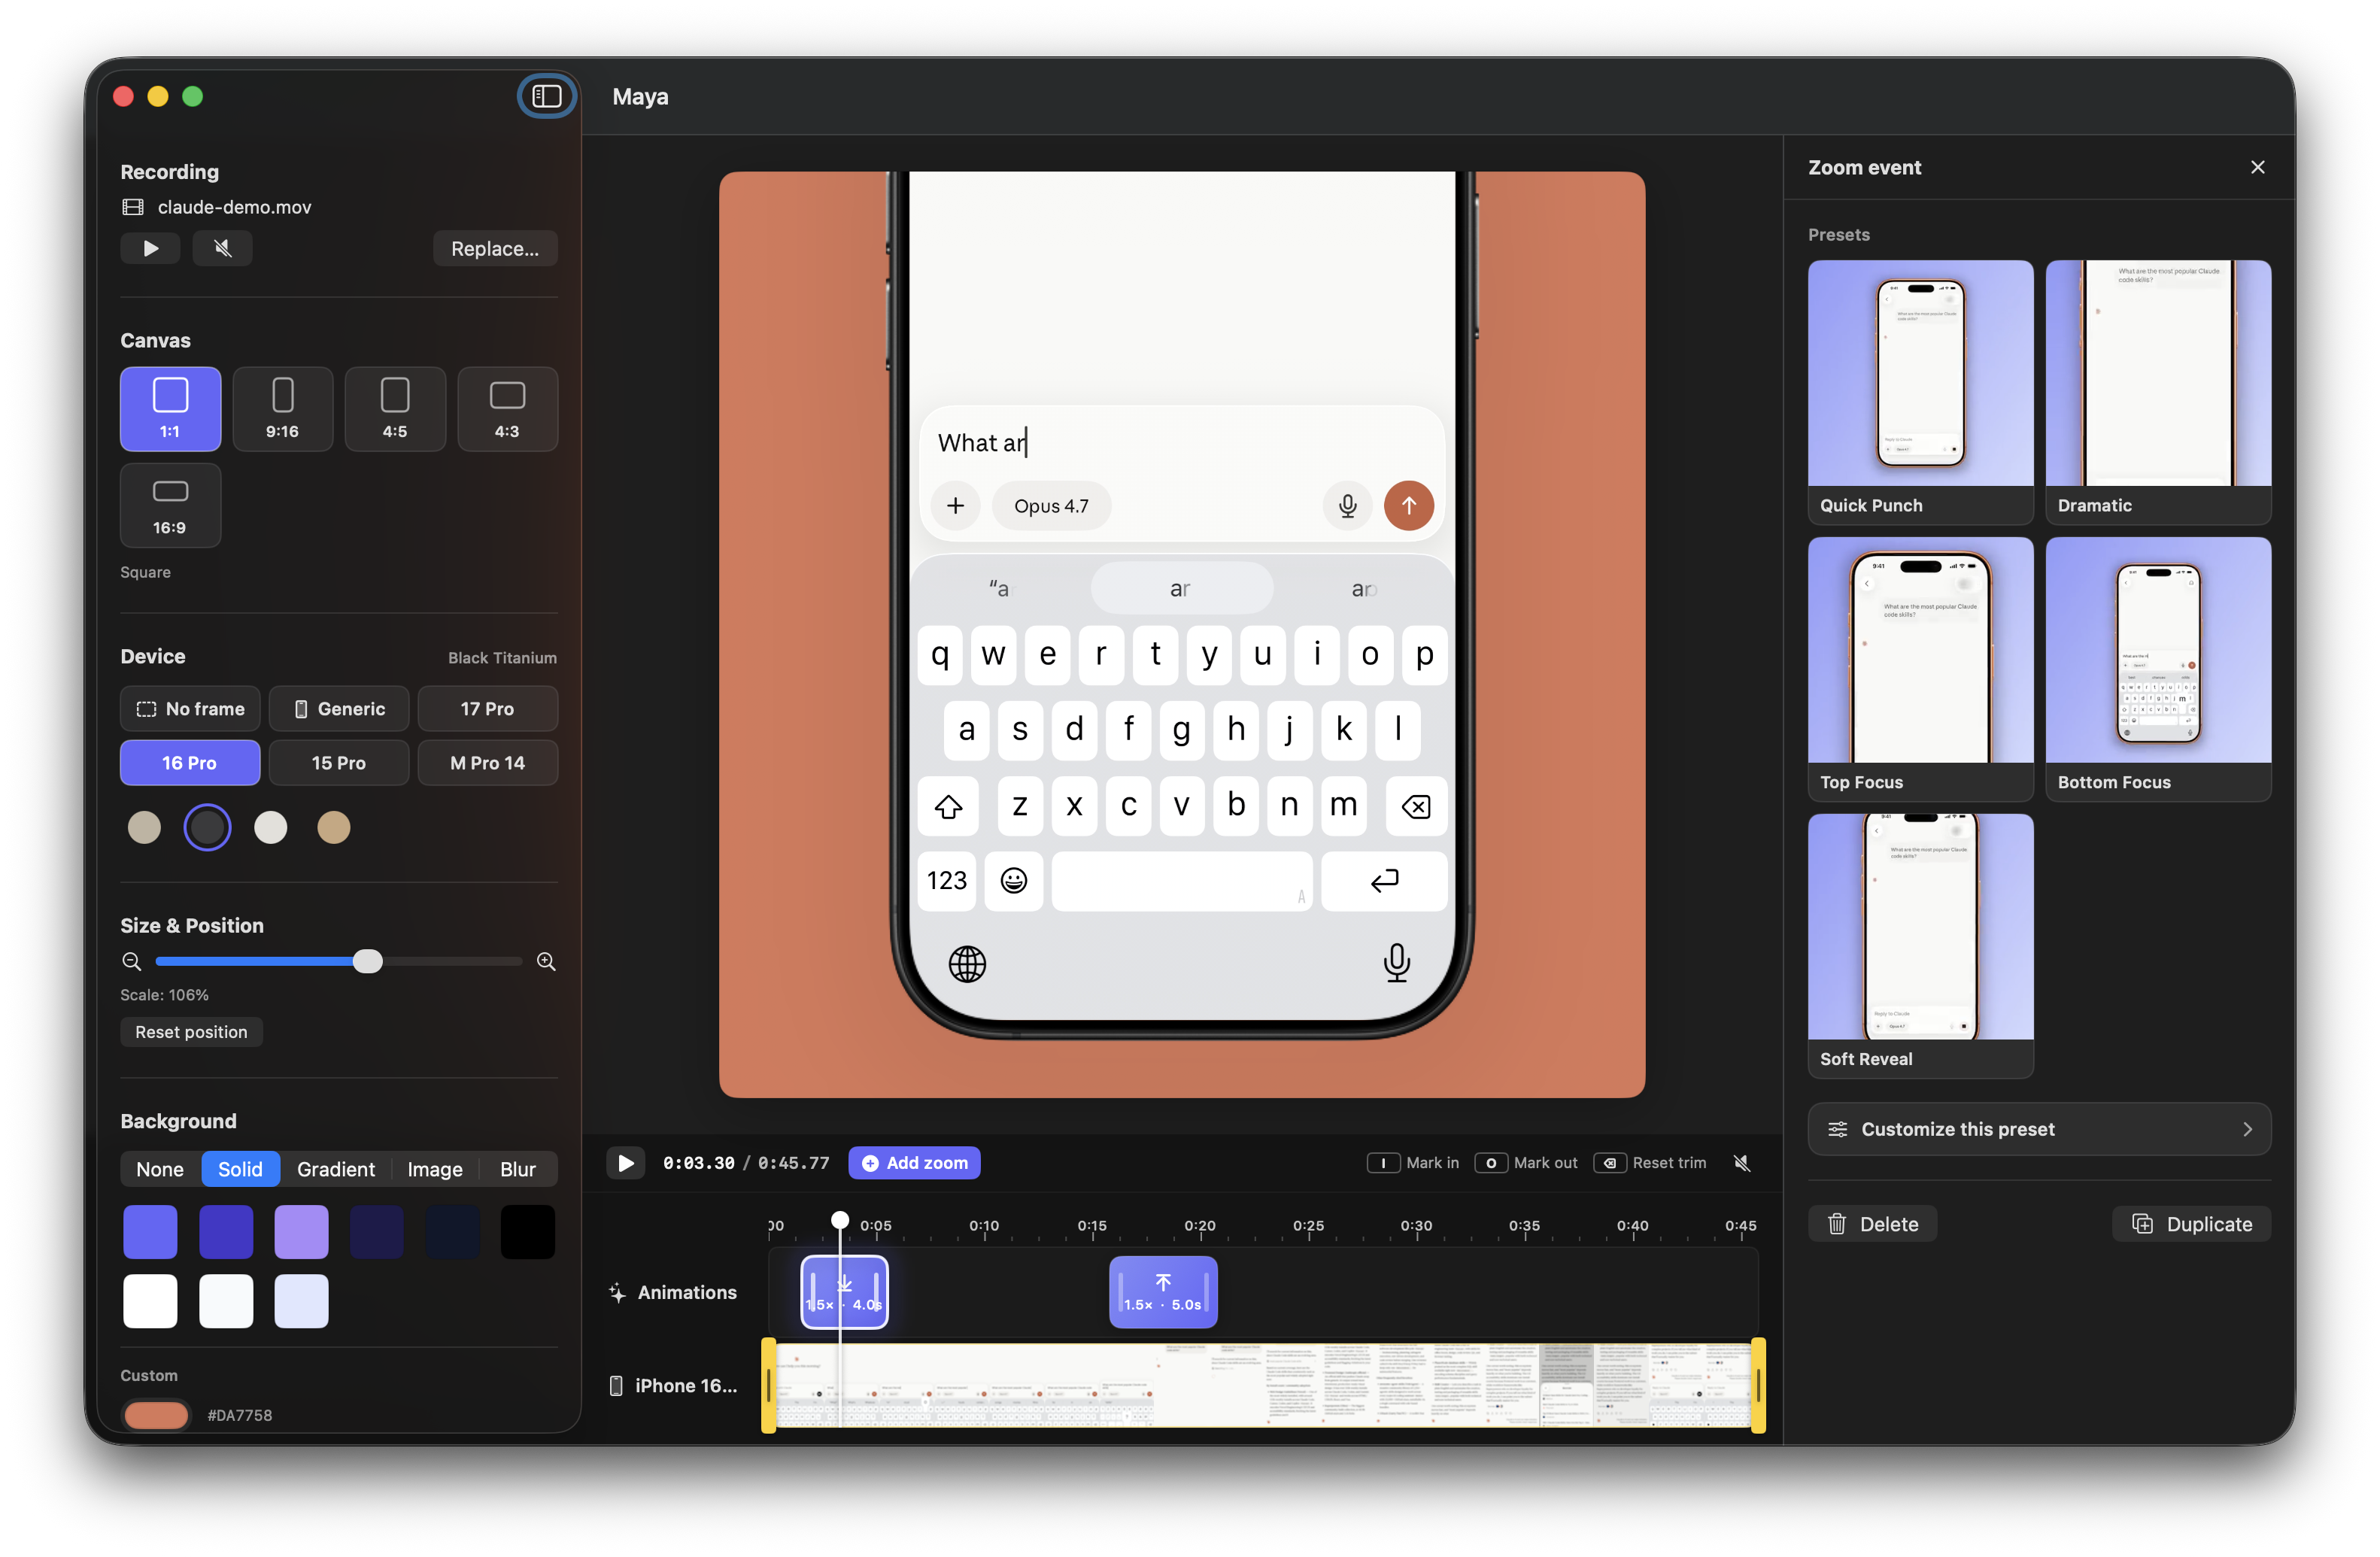The image size is (2380, 1557).
Task: Choose the No frame device option
Action: (190, 708)
